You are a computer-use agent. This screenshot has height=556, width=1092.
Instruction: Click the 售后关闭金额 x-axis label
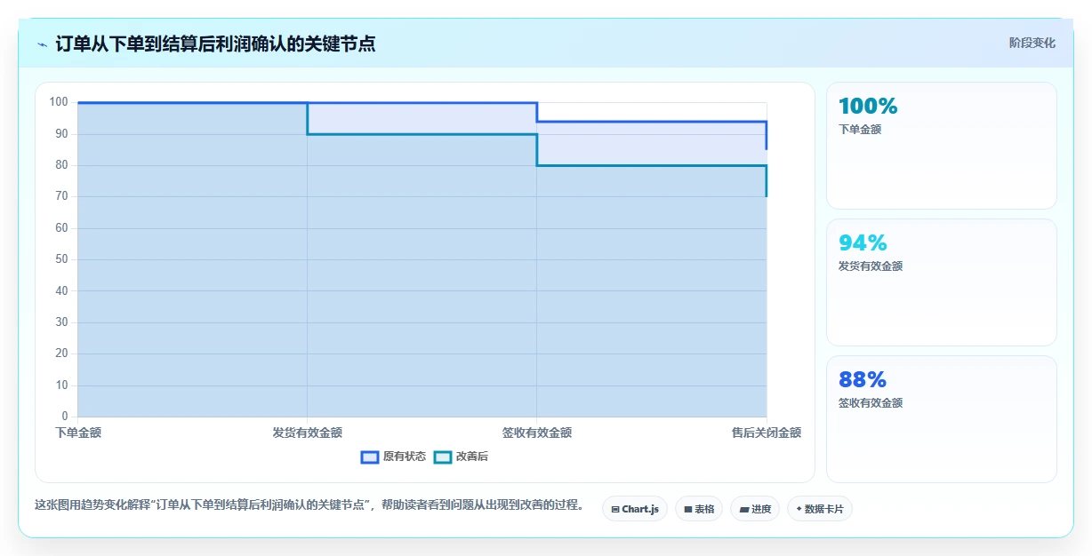pyautogui.click(x=767, y=433)
